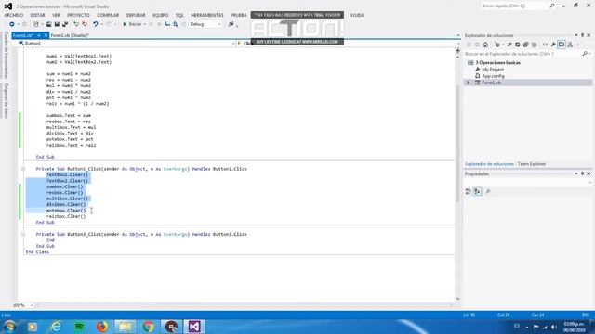
Task: Open the Cuadro de herramientas side tab
Action: (x=6, y=56)
